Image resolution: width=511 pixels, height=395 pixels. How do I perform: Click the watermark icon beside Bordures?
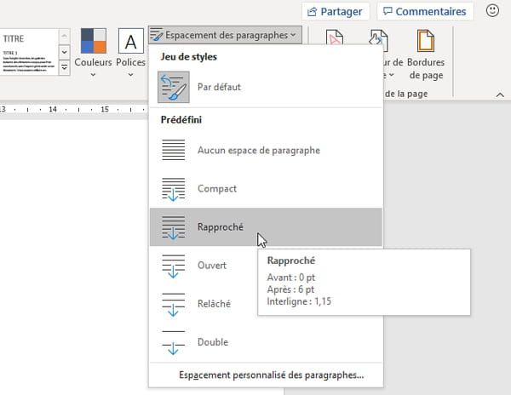pos(335,39)
